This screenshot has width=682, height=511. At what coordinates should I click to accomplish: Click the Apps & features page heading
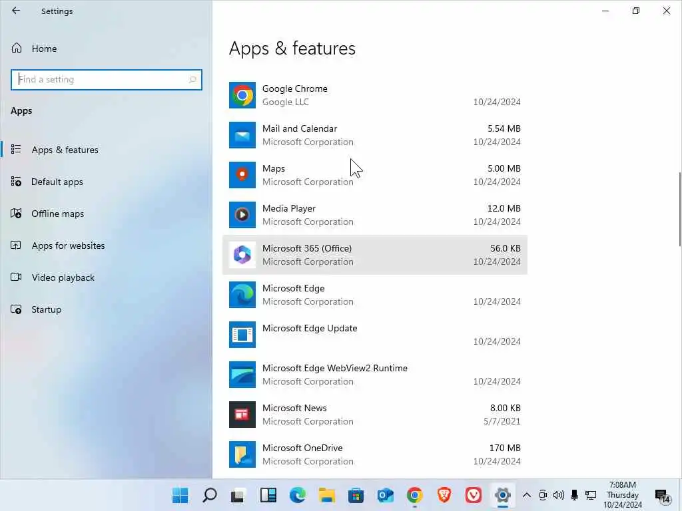tap(292, 48)
